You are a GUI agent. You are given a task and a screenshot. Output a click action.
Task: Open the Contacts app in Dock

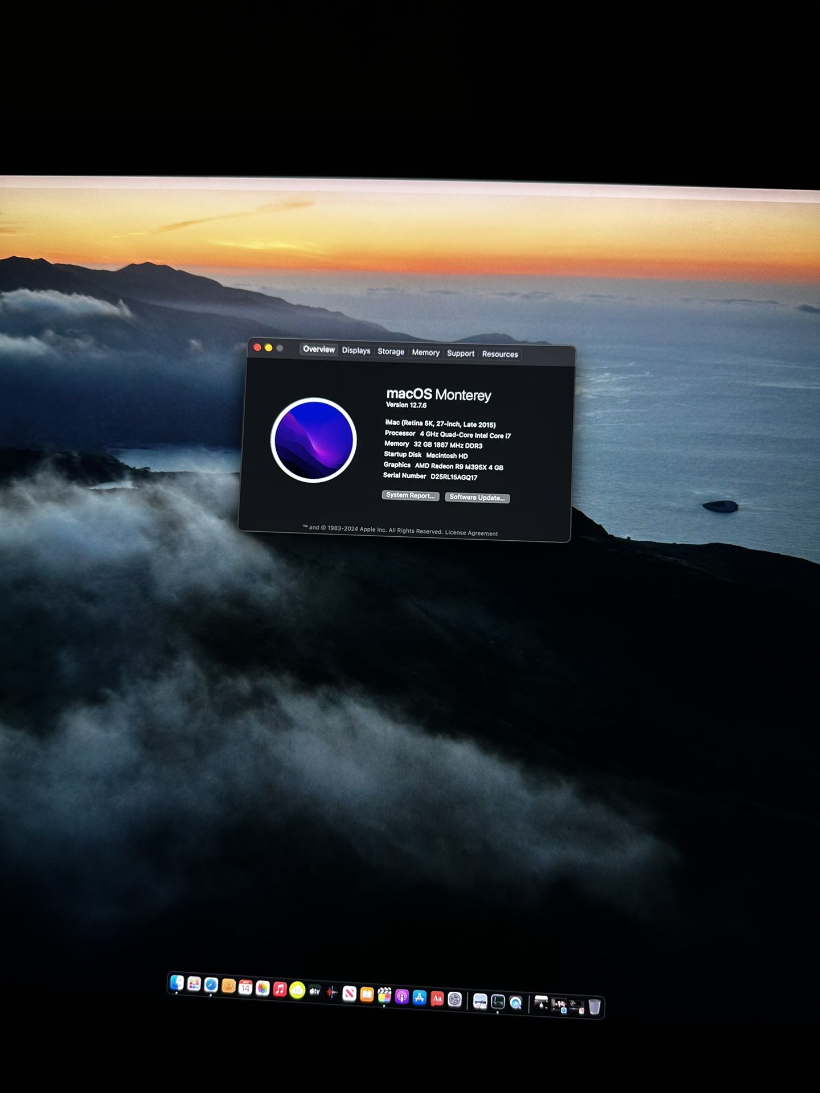[228, 986]
